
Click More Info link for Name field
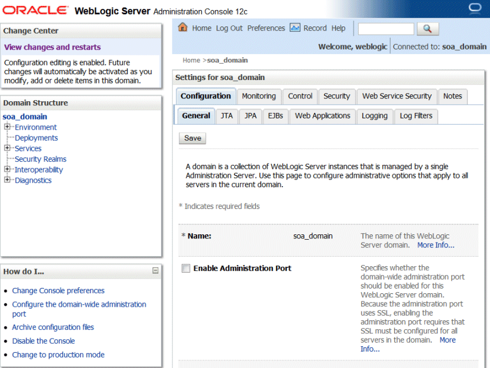(x=436, y=245)
